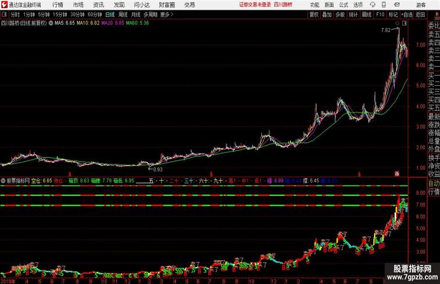Click the 复权 toolbar button

pyautogui.click(x=314, y=15)
